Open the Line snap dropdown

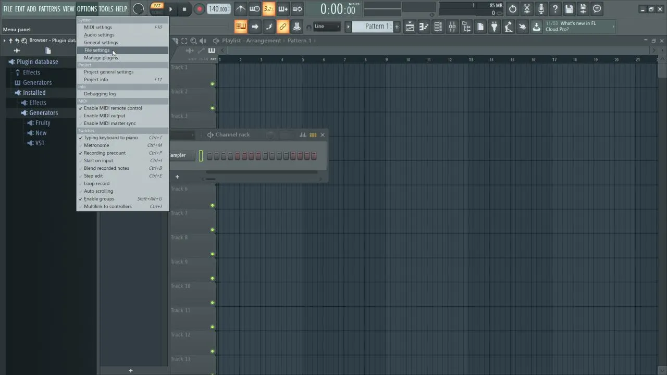[x=327, y=27]
